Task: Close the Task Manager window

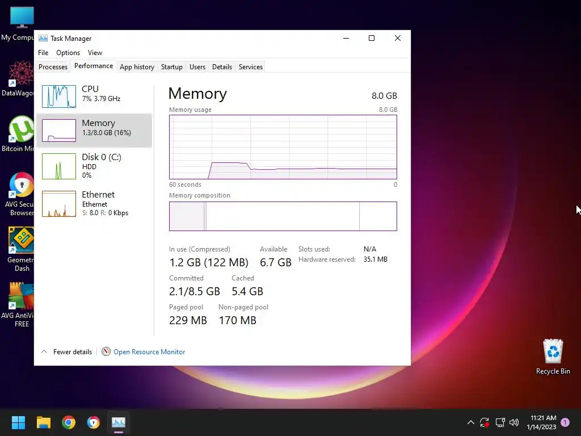Action: (398, 38)
